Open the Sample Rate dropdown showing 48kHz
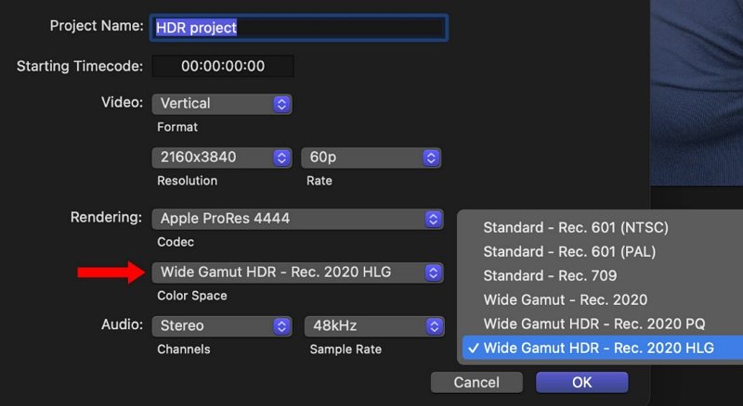 [x=374, y=325]
